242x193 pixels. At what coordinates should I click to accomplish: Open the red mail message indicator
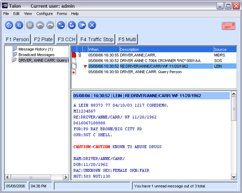pyautogui.click(x=229, y=26)
